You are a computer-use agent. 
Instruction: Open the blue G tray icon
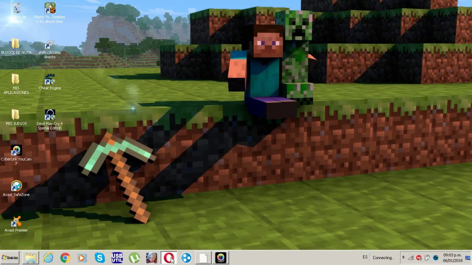(435, 258)
